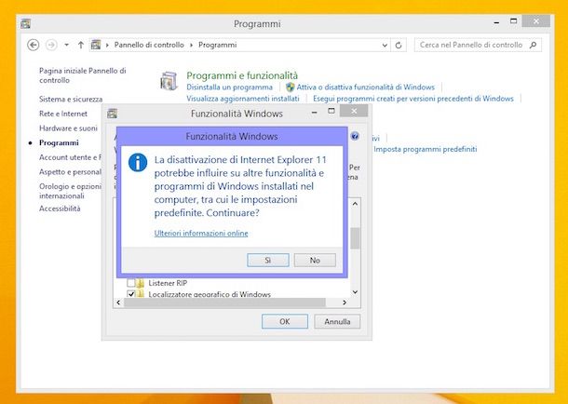Click 'Annulla' in Funzionalità Windows window
The height and width of the screenshot is (404, 568).
[x=337, y=321]
